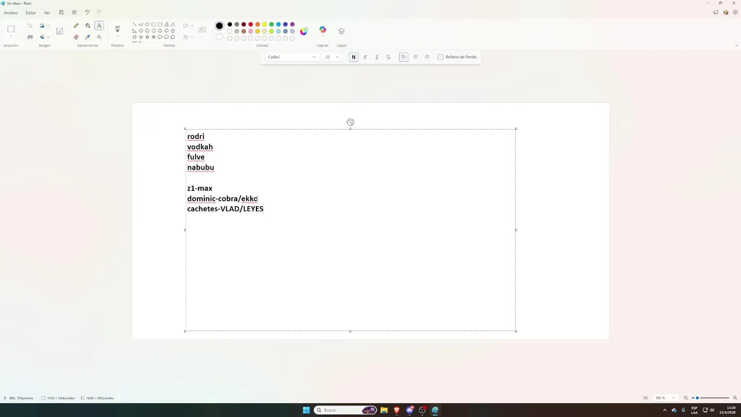
Task: Align text to the left
Action: (x=403, y=57)
